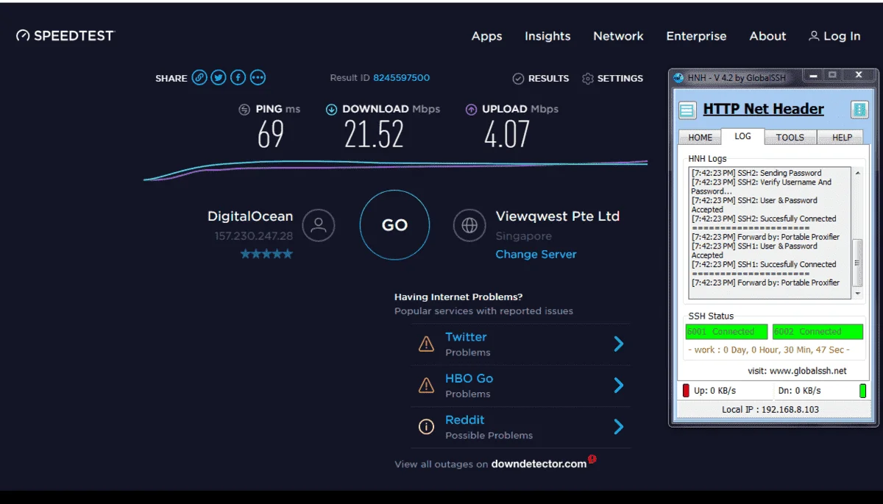Viewport: 883px width, 504px height.
Task: Click the Viewqwest Pte Ltd server name
Action: tap(558, 216)
